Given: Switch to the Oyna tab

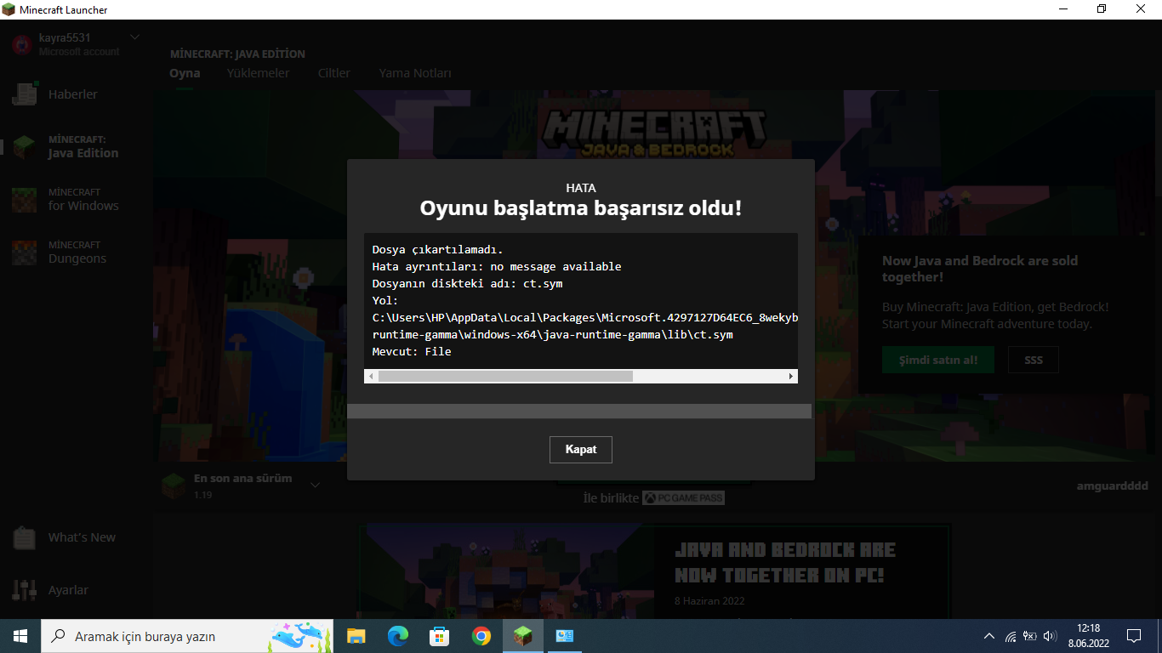Looking at the screenshot, I should tap(185, 73).
